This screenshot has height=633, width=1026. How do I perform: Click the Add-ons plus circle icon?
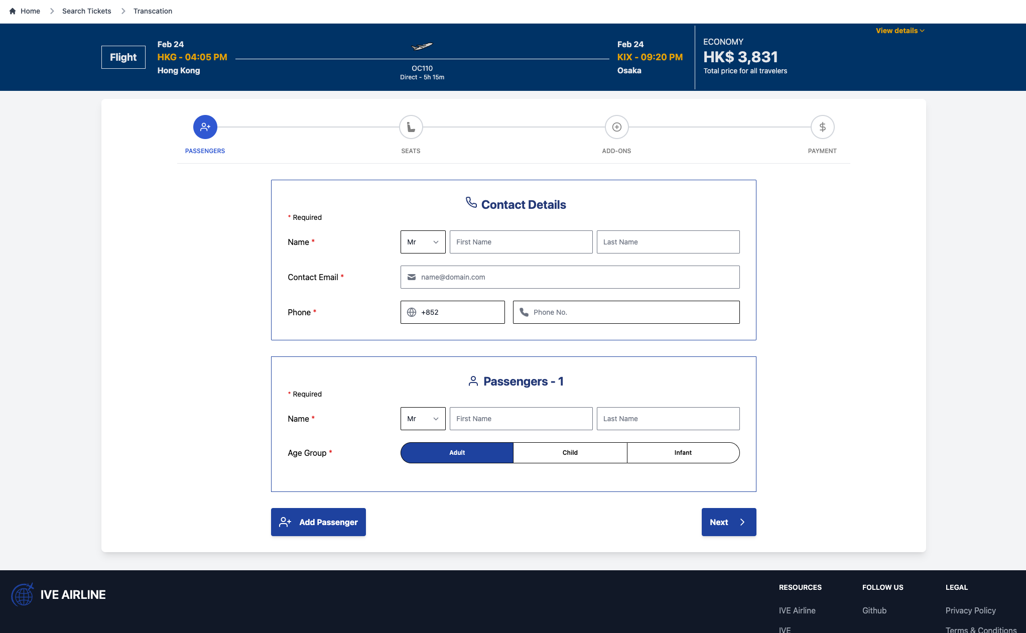[616, 127]
